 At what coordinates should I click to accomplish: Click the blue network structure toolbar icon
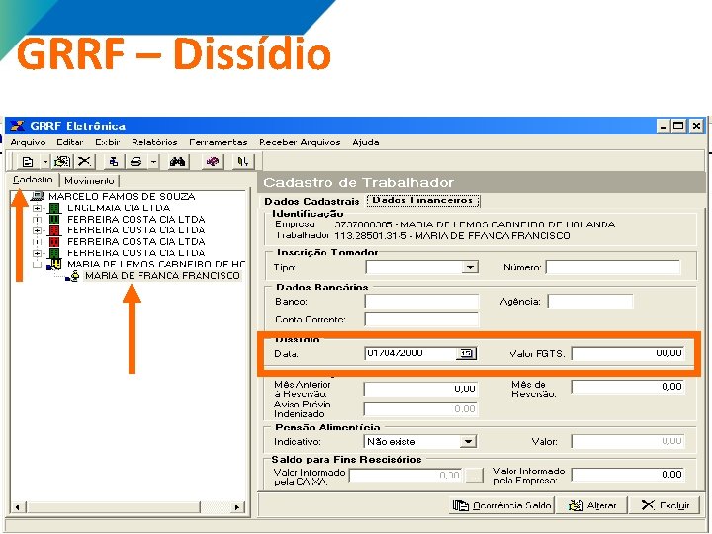click(x=114, y=161)
